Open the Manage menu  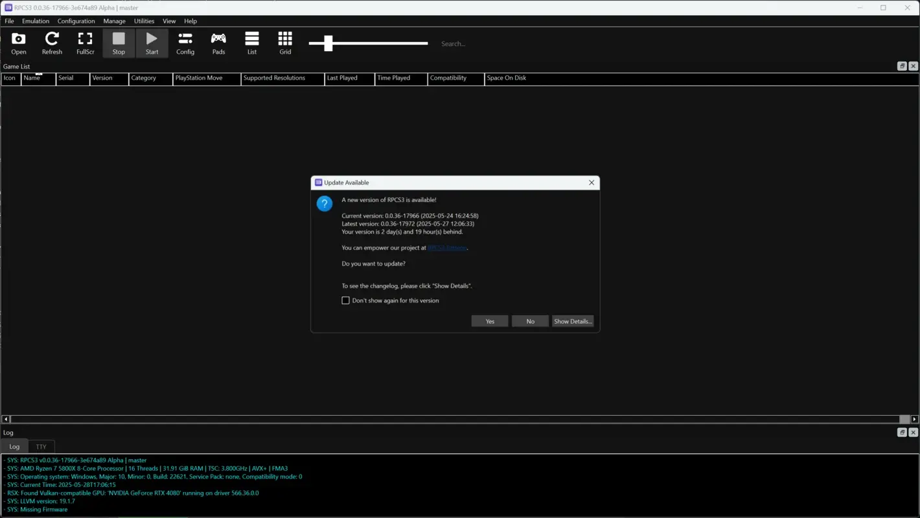114,21
